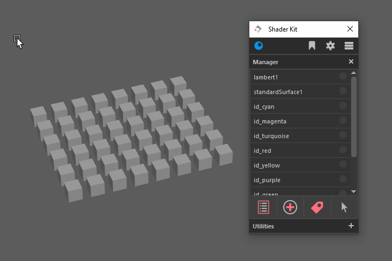Select the id_magenta shader
This screenshot has width=392, height=261.
(x=301, y=121)
